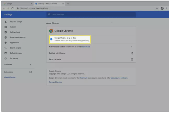Viewport: 171px width, 113px height.
Task: Open Autofill settings
Action: coord(13,27)
